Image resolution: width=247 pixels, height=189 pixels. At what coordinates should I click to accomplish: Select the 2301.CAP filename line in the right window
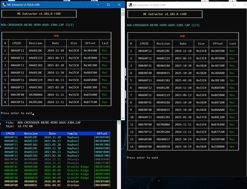click(163, 25)
